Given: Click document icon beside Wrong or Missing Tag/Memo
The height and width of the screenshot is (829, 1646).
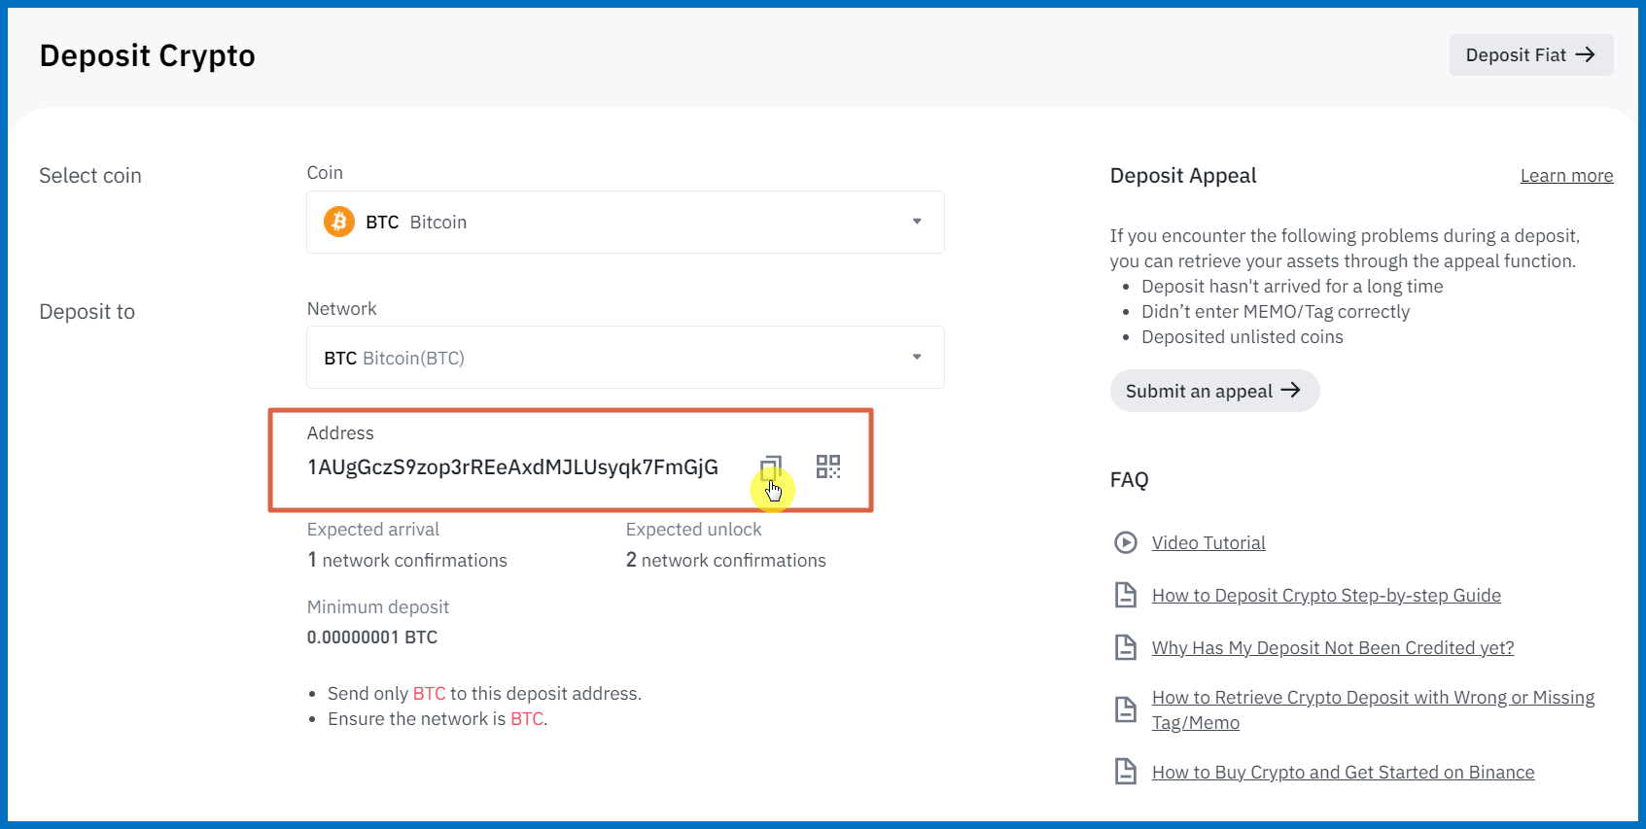Looking at the screenshot, I should pyautogui.click(x=1125, y=709).
